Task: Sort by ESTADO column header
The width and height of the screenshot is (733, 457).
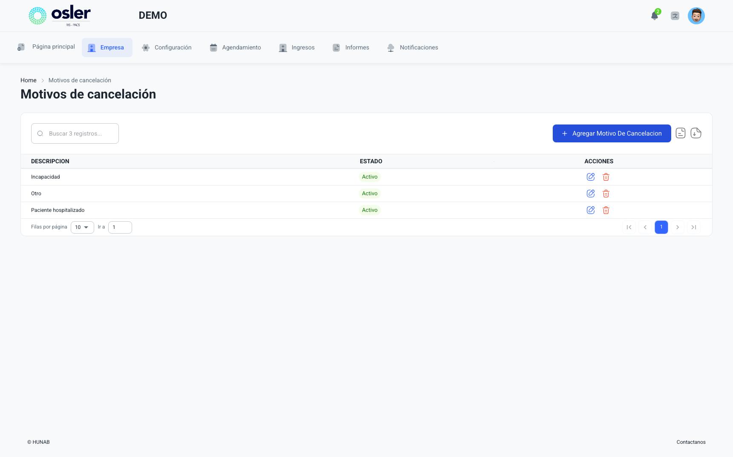Action: pos(371,161)
